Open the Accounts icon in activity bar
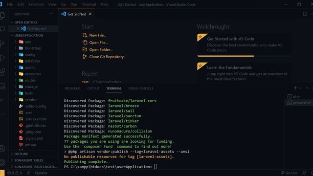 pos(2,149)
